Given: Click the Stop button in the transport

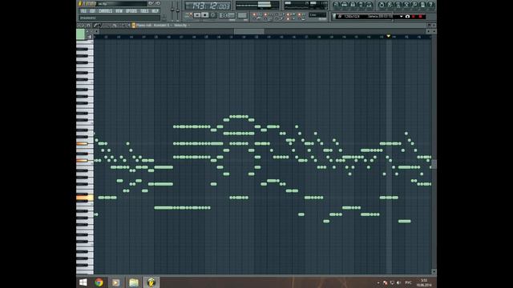Looking at the screenshot, I should (x=205, y=15).
